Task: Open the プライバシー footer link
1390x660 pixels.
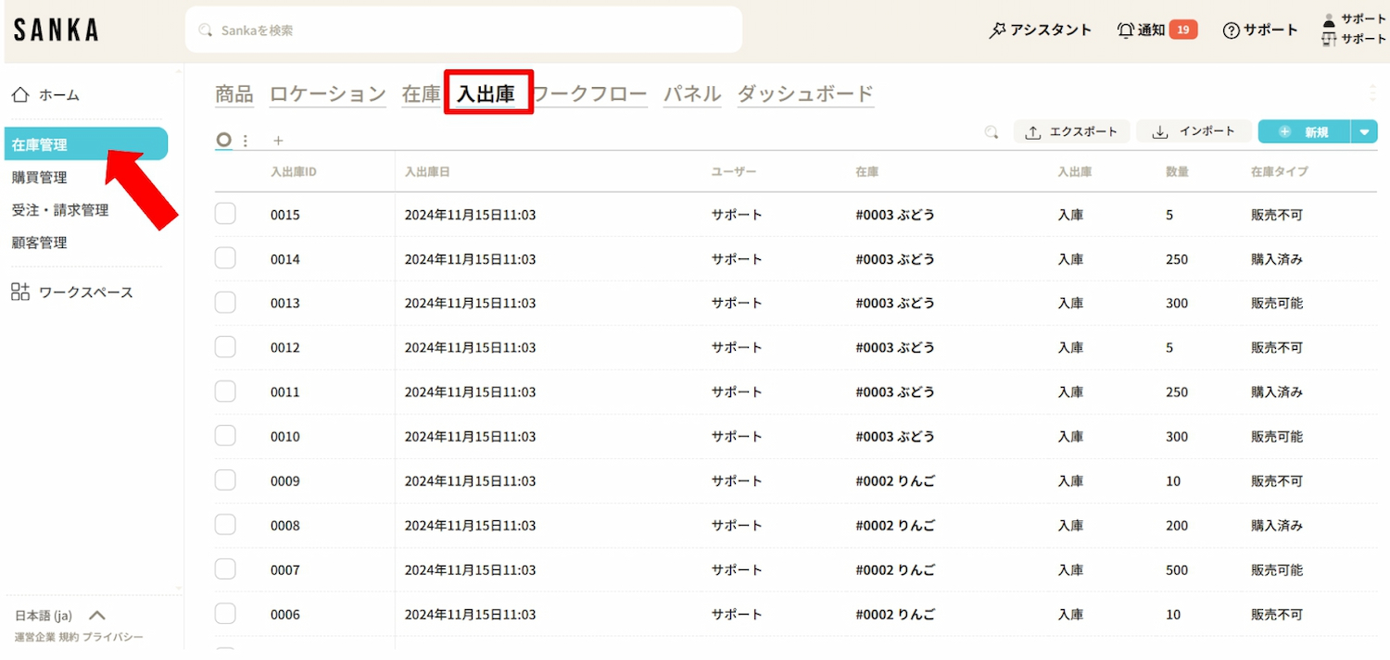Action: tap(113, 638)
